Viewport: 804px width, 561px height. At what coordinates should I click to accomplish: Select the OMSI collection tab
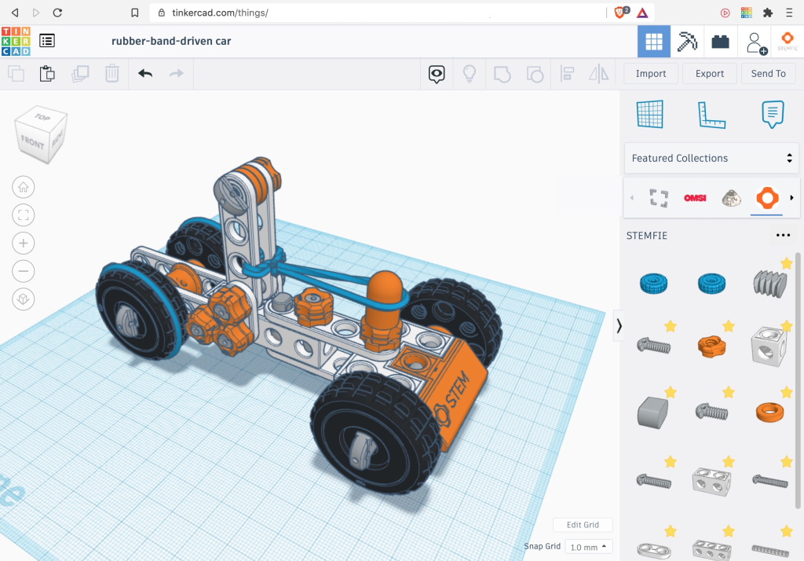(x=695, y=197)
